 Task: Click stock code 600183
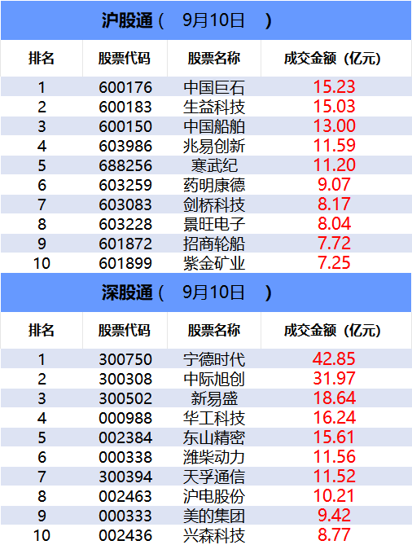point(125,107)
